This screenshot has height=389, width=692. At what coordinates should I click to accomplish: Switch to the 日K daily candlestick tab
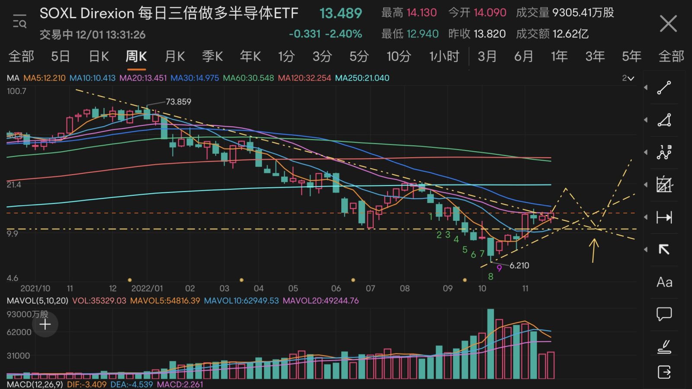[x=99, y=56]
